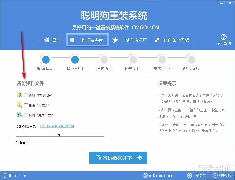Viewport: 235px width, 180px height.
Task: Click the 备份资料文件 heading
Action: [x=30, y=83]
